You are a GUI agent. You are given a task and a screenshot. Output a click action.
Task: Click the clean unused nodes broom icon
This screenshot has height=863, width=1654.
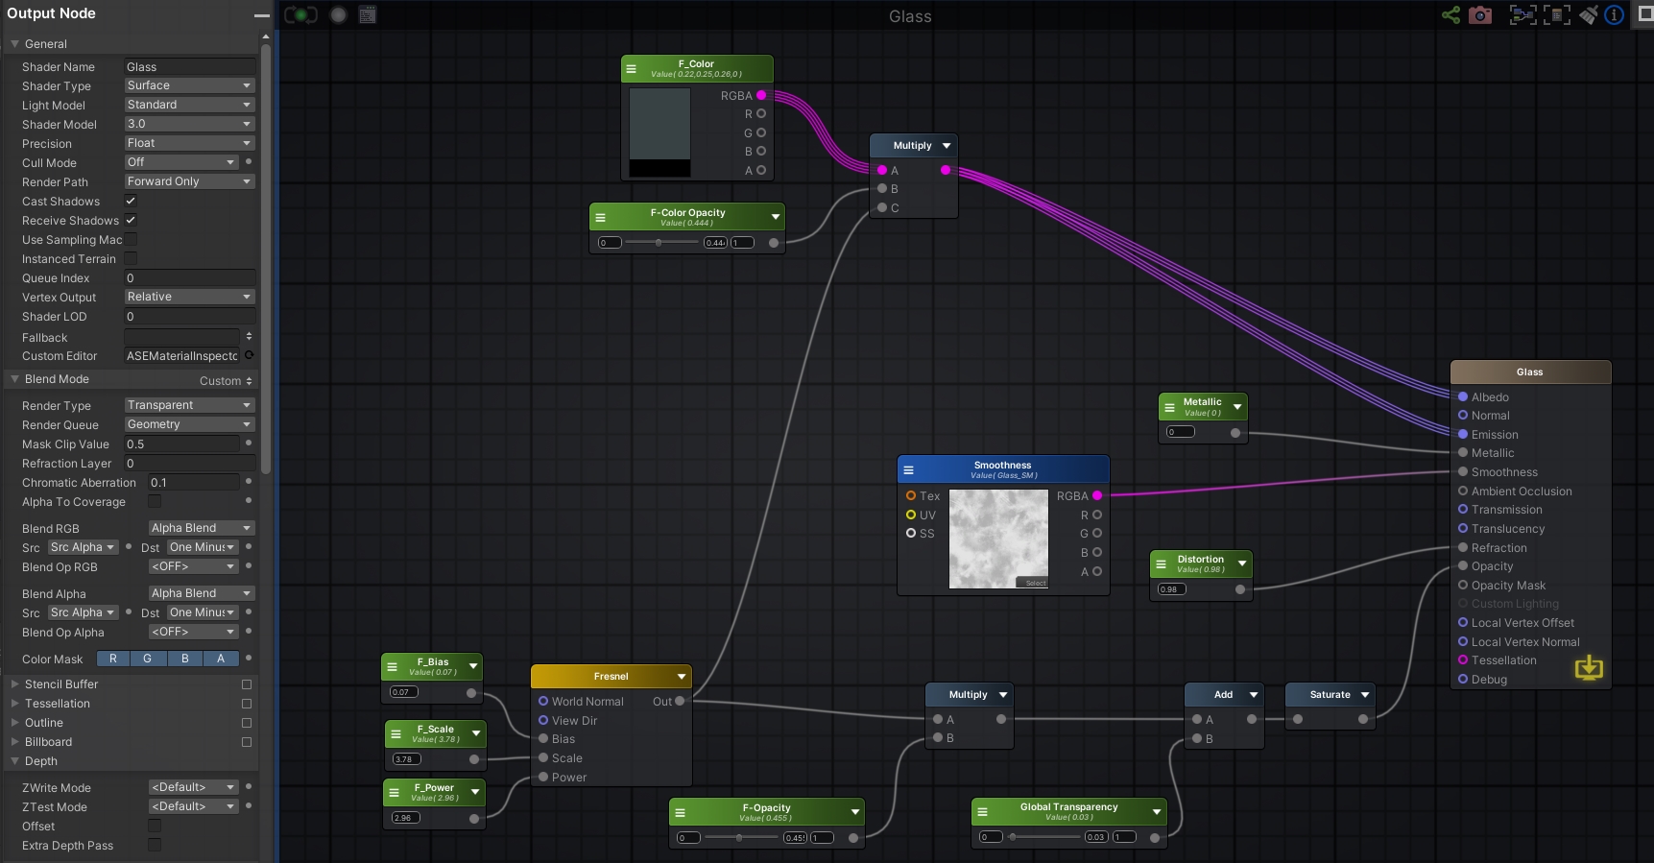coord(1589,15)
